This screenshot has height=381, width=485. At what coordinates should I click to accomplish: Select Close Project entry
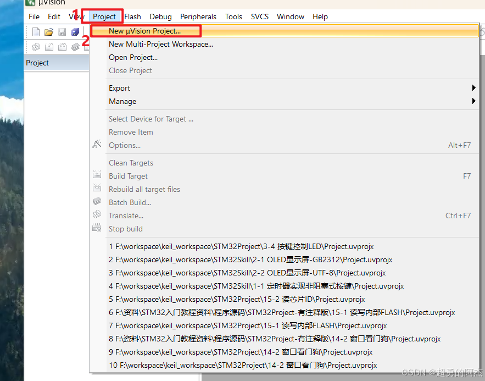point(284,70)
